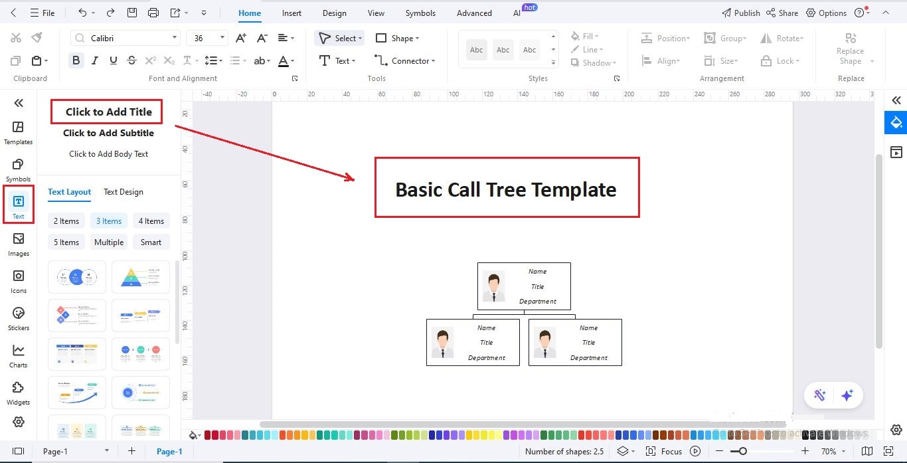Select the pyramid text layout thumbnail
This screenshot has width=907, height=463.
point(141,277)
